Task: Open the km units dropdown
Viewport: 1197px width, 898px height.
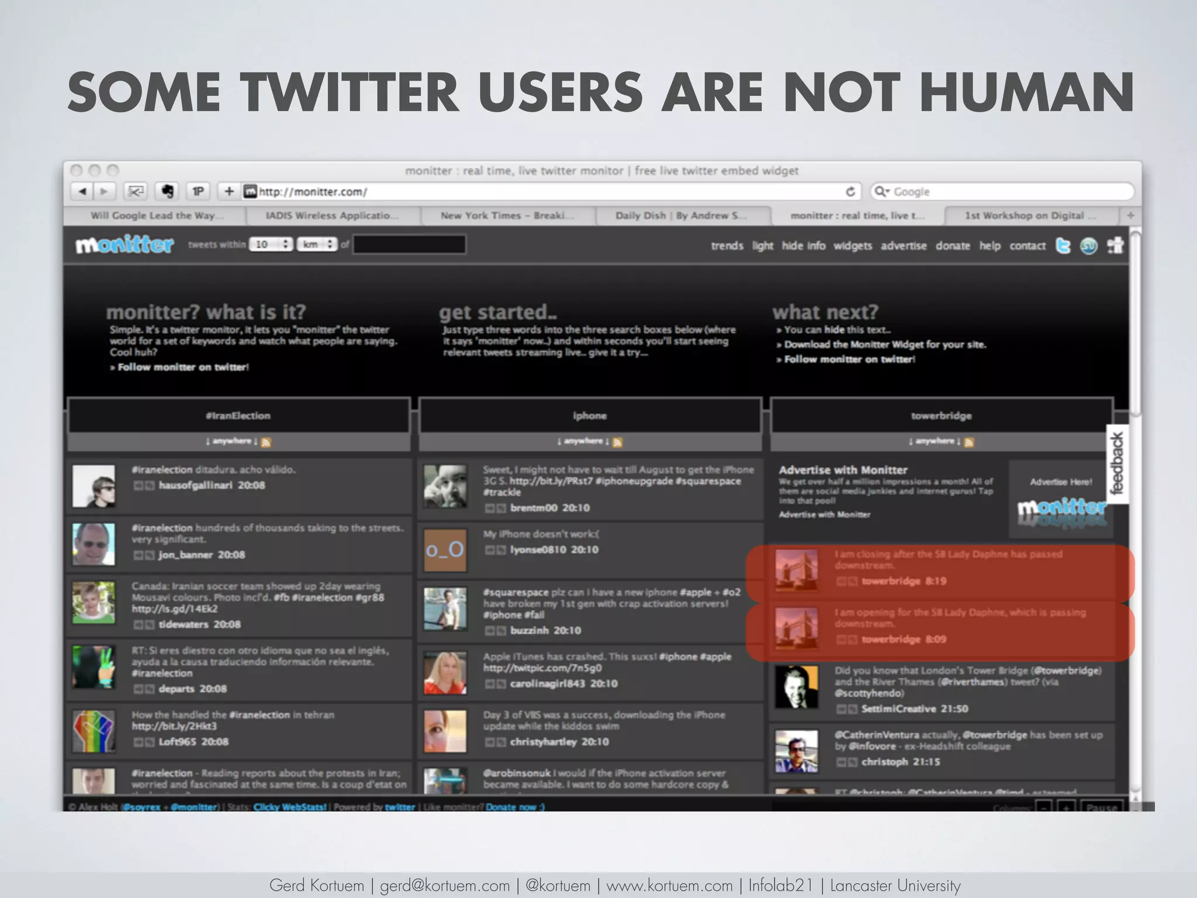Action: point(317,244)
